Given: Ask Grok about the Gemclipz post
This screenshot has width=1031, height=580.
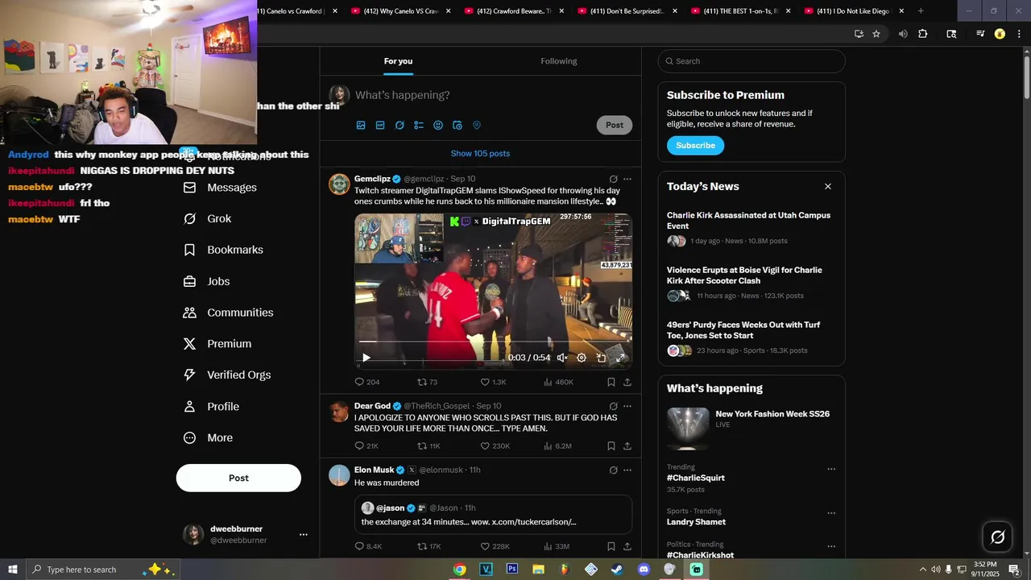Looking at the screenshot, I should click(613, 179).
